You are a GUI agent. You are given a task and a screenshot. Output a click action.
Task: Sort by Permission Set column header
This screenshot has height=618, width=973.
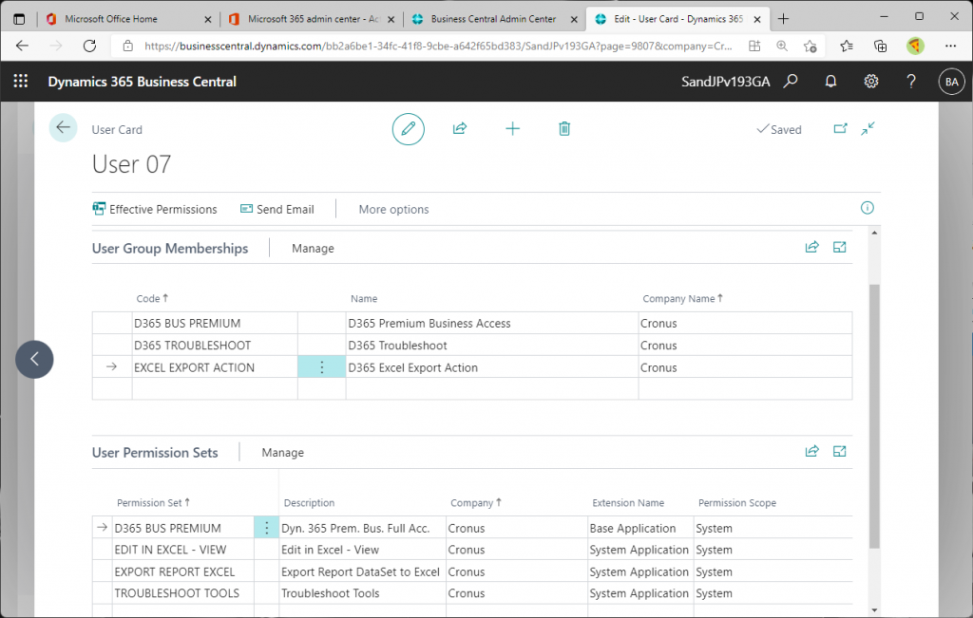click(153, 503)
